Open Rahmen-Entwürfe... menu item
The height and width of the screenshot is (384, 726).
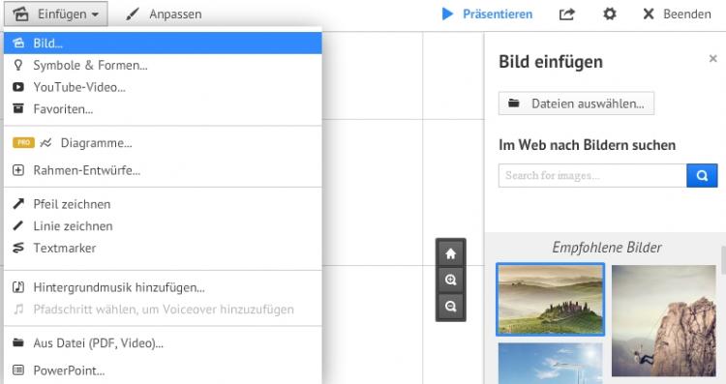click(x=163, y=170)
